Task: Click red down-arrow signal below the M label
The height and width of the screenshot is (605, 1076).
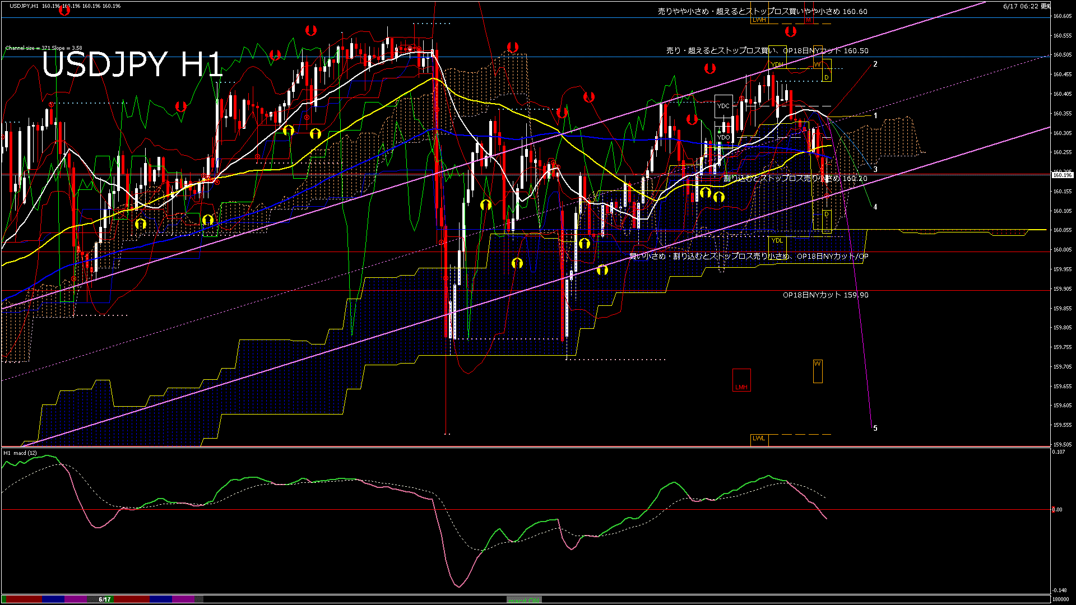Action: pyautogui.click(x=791, y=31)
